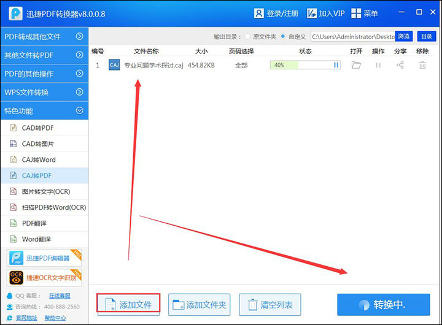Open 迅捷PDF编辑器 promo banner

(44, 258)
